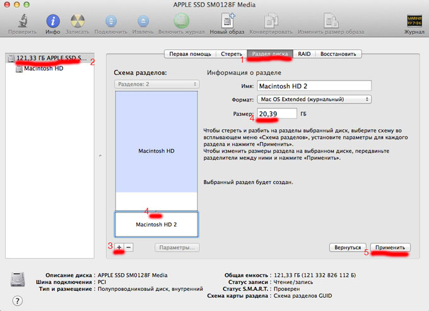429x311 pixels.
Task: Click the Имя field Macintosh HD 2
Action: [x=314, y=86]
